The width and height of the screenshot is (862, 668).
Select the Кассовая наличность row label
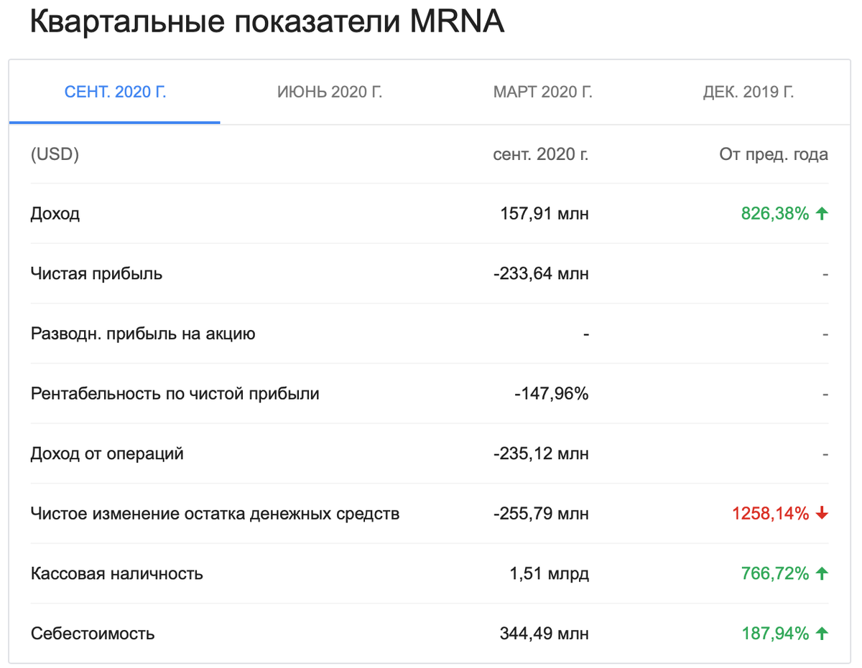(116, 574)
